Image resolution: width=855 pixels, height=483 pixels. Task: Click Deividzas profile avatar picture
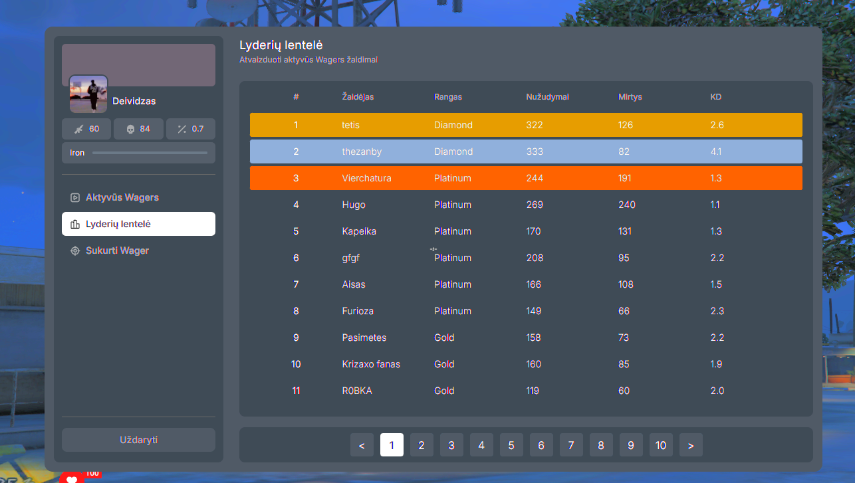point(88,94)
